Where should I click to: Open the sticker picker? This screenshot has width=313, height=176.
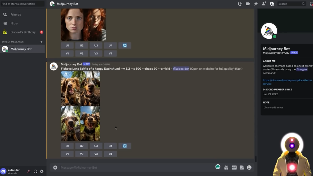(242, 167)
